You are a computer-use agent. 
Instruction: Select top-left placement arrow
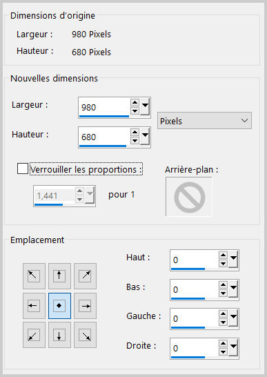tap(34, 276)
